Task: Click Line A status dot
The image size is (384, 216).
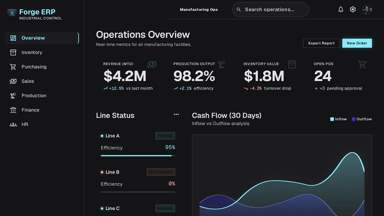Action: pos(102,136)
